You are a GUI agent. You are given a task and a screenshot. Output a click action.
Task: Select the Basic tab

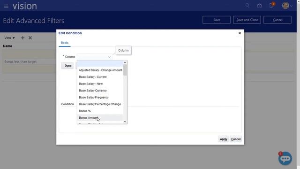65,43
